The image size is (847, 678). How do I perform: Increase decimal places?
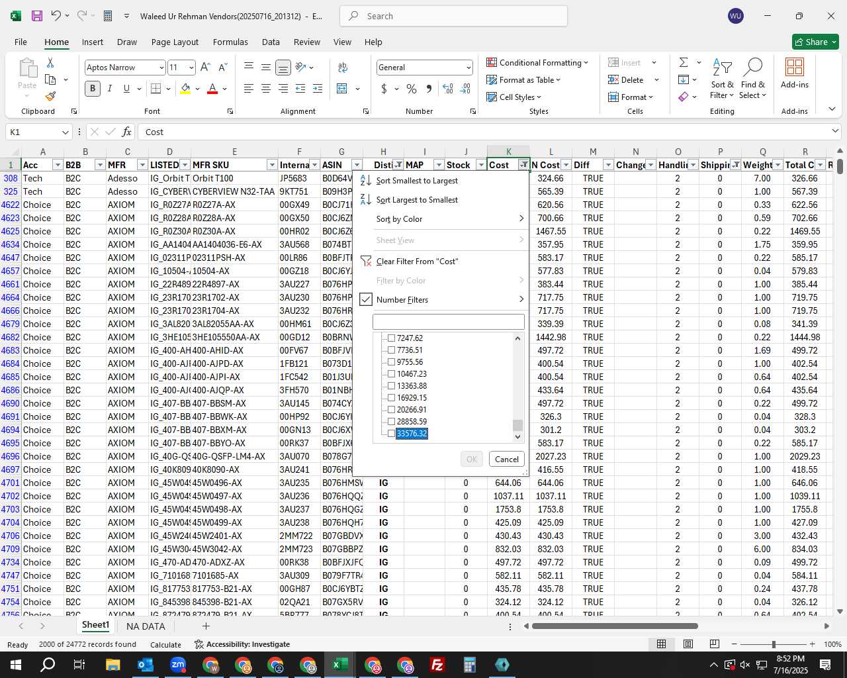click(x=448, y=88)
